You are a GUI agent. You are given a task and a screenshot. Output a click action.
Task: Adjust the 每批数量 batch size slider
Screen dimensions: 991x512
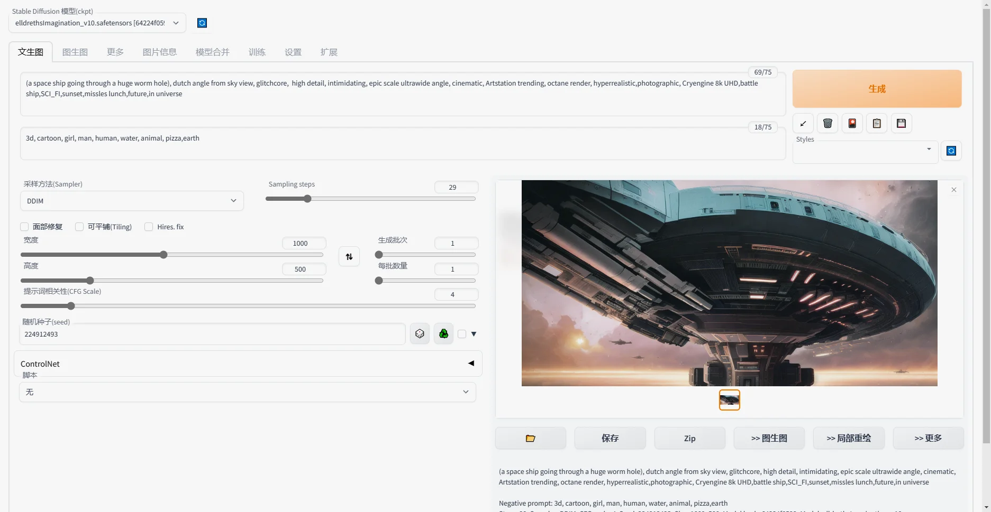click(425, 281)
